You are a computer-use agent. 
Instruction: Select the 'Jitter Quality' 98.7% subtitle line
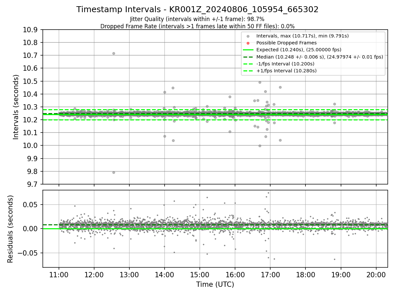(x=197, y=19)
